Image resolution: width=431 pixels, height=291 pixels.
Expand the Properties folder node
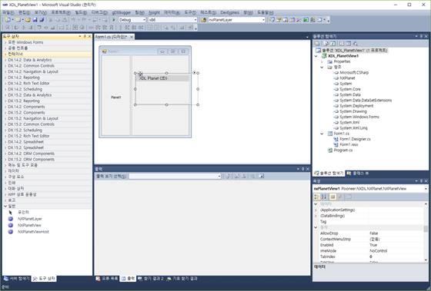pos(322,61)
